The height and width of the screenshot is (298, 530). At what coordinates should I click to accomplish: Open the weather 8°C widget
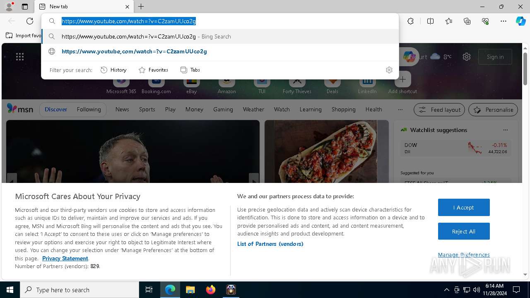tap(441, 57)
